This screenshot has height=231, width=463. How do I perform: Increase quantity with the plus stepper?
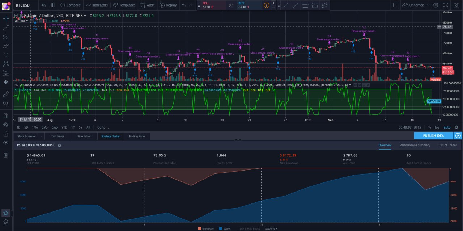tap(273, 3)
